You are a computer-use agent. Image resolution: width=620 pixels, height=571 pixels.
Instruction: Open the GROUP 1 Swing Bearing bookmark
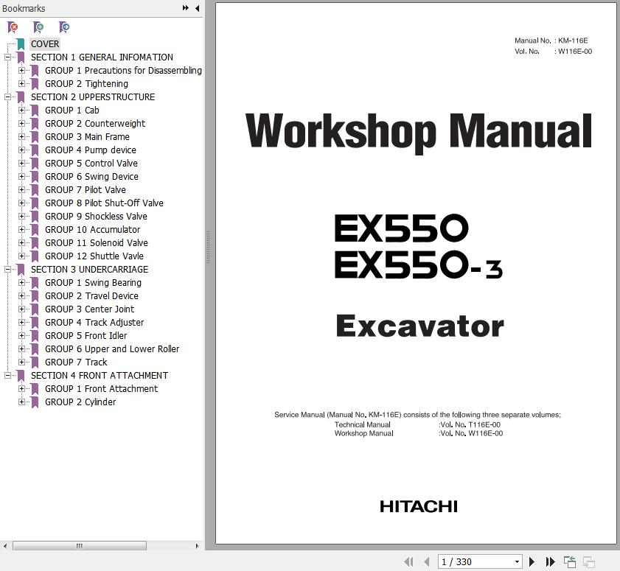pos(93,282)
